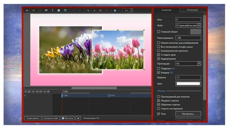Click the "Настроить слайд" button
Screen dimensions: 229x129
pyautogui.click(x=51, y=118)
